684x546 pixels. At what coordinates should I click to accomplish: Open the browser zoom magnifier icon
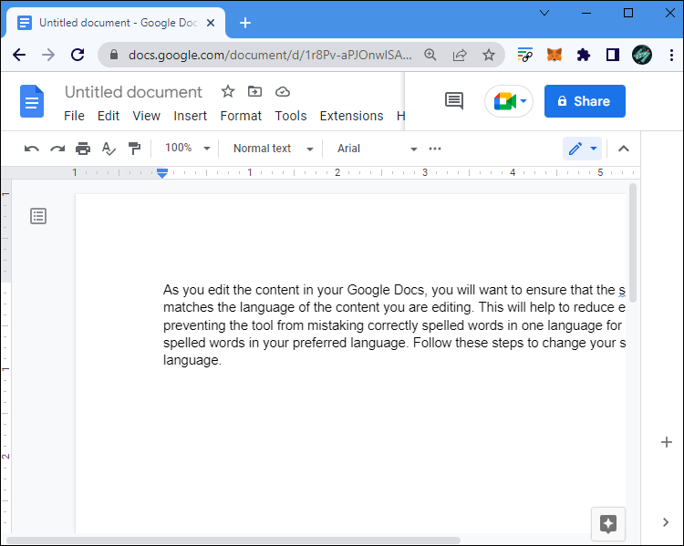click(x=430, y=55)
